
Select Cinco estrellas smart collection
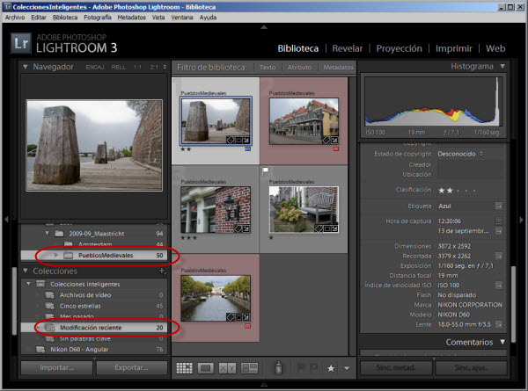(x=94, y=306)
